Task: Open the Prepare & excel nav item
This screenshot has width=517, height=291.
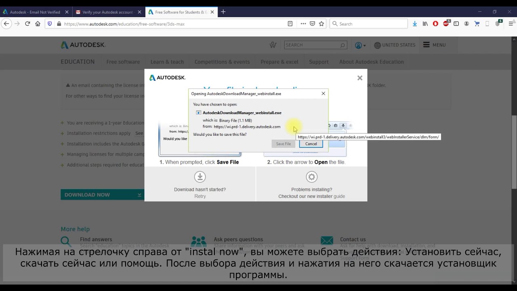Action: pyautogui.click(x=280, y=62)
